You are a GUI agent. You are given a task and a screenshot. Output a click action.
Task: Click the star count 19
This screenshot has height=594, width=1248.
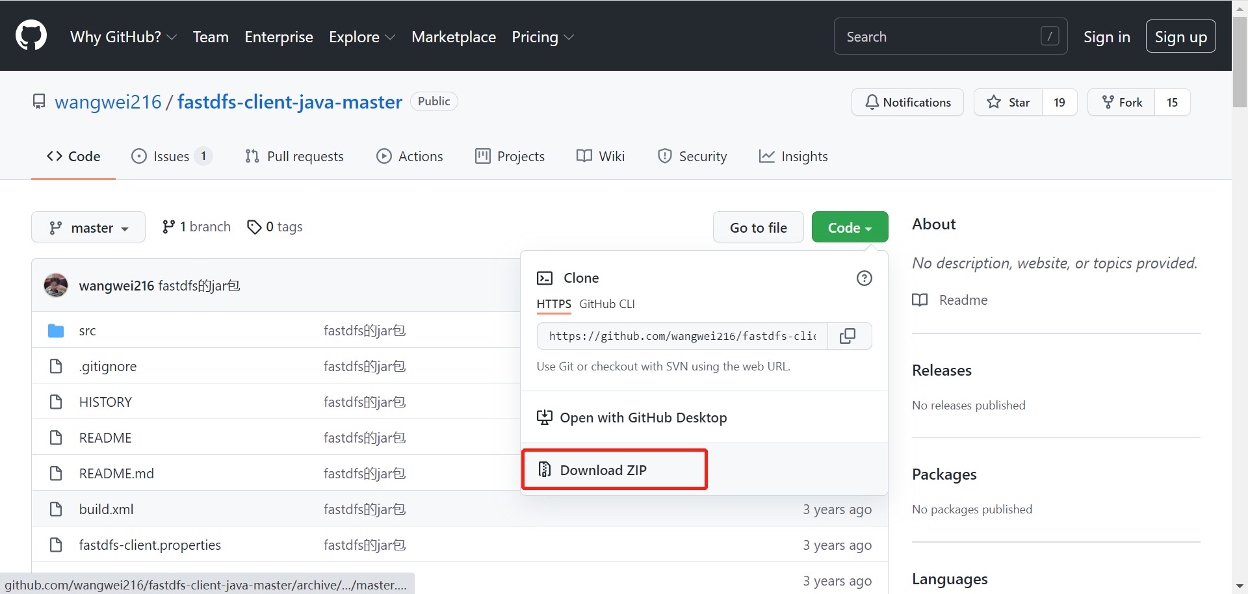click(1059, 102)
